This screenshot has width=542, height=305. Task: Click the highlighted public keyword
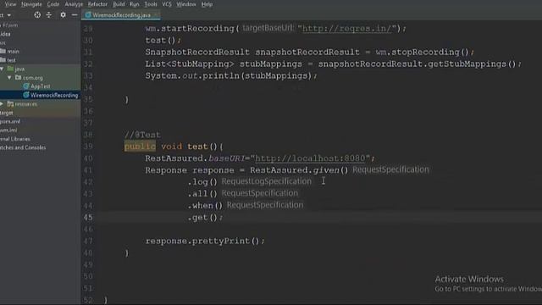(x=140, y=147)
